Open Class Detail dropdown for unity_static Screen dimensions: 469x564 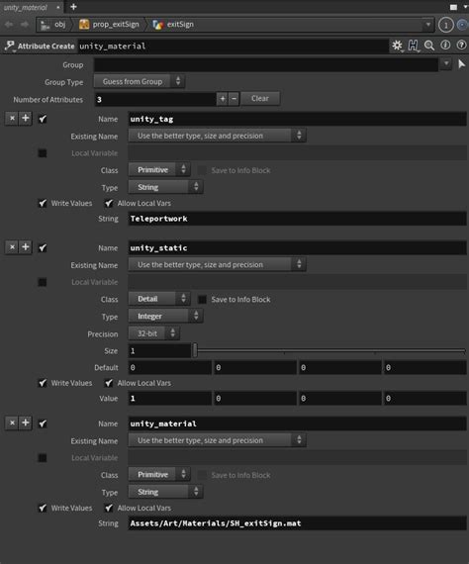(159, 299)
